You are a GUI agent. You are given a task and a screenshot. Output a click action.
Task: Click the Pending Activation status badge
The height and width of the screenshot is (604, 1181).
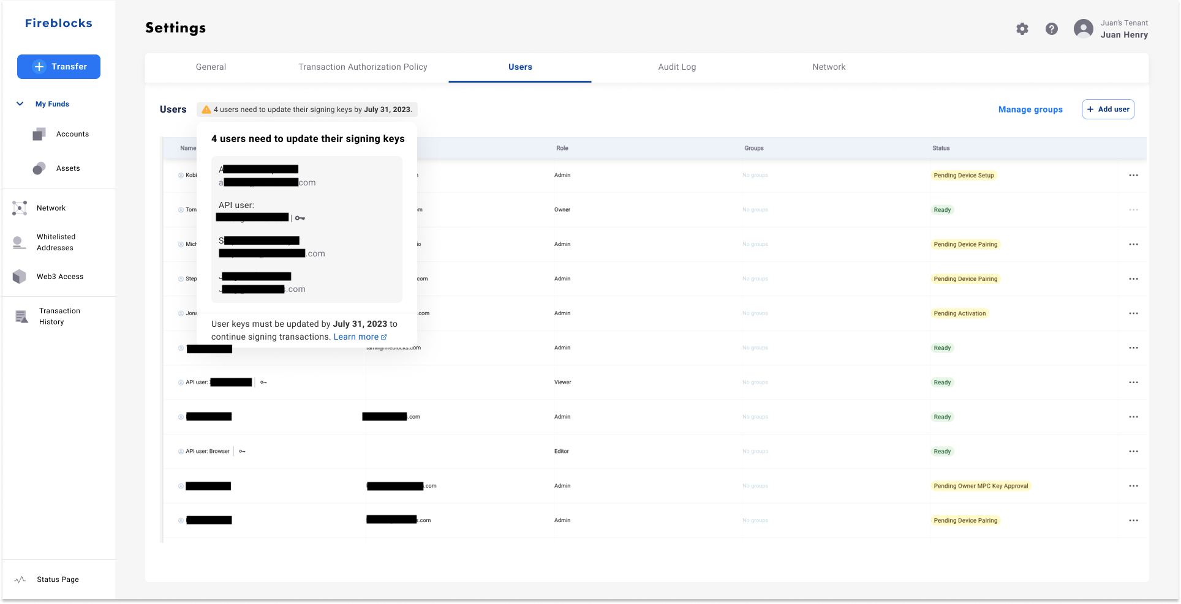(960, 313)
